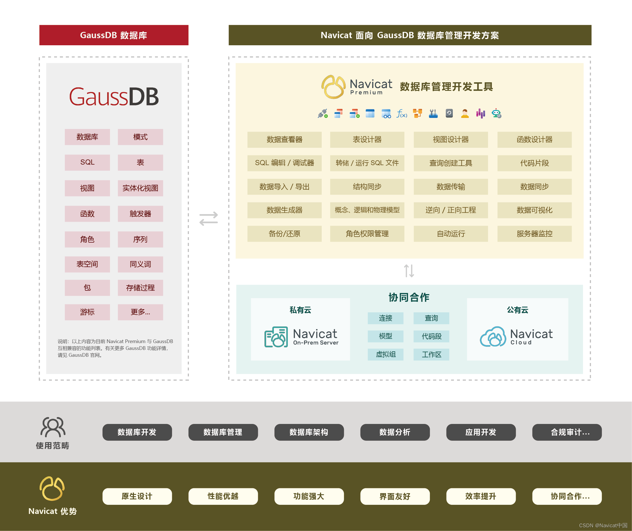Open the 数据查看器 feature box

click(284, 140)
